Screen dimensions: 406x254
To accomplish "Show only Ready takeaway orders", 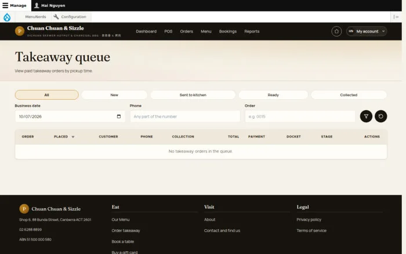I will (x=273, y=95).
